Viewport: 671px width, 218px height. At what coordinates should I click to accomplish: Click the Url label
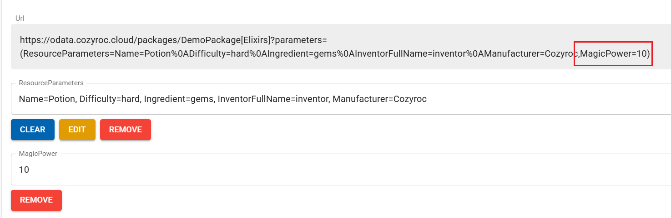point(20,18)
